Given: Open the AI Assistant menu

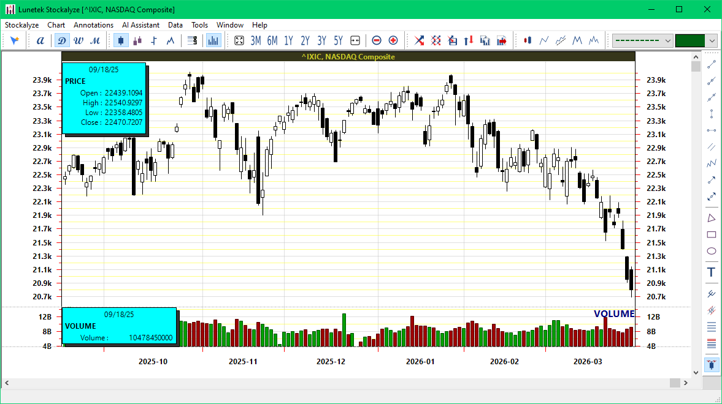Looking at the screenshot, I should click(140, 25).
